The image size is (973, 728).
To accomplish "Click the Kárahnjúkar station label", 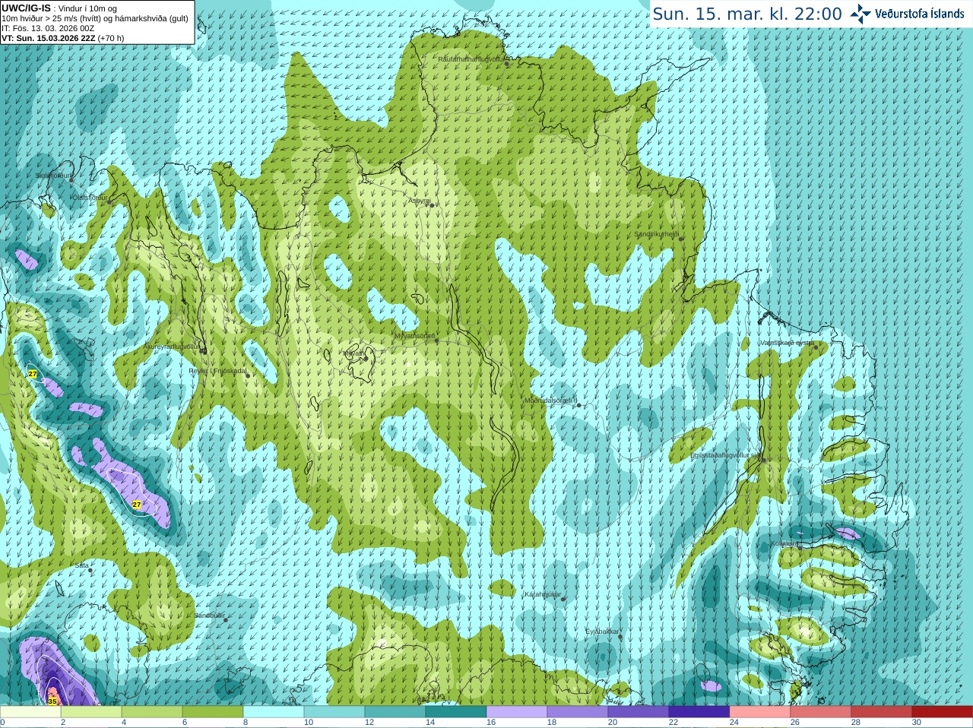I will coord(543,594).
